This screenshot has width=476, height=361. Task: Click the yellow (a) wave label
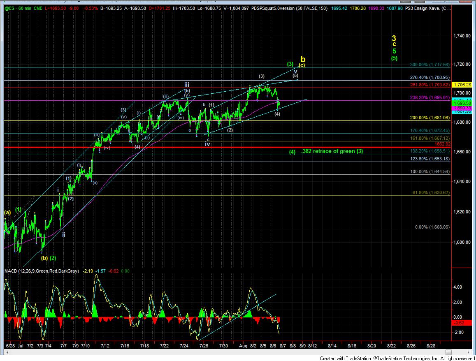[x=7, y=212]
